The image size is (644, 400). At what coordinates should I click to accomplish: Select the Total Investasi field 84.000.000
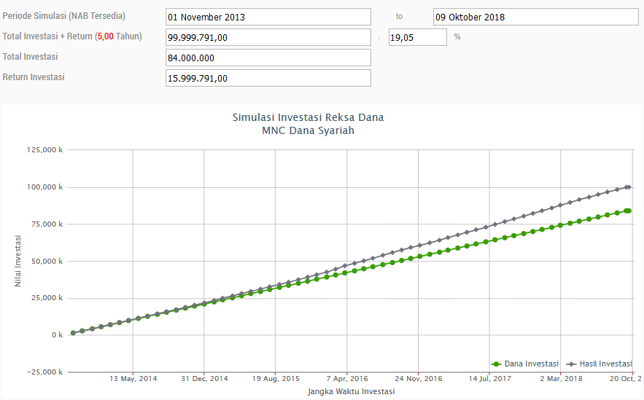coord(268,58)
